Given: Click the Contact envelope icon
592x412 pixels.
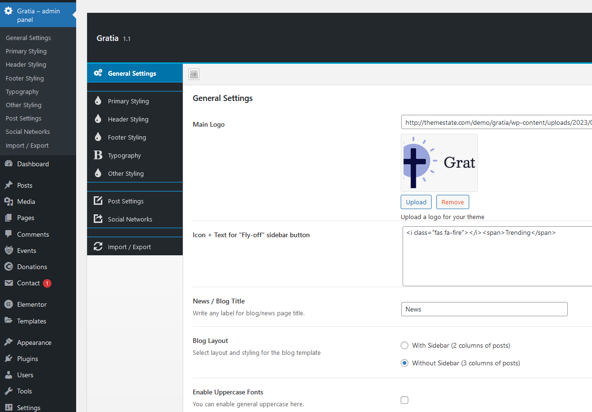Looking at the screenshot, I should click(9, 283).
